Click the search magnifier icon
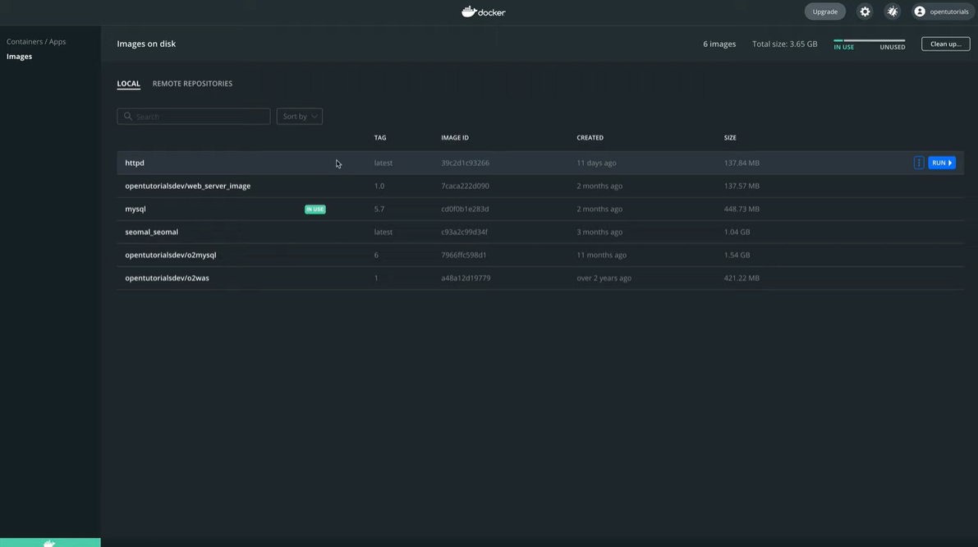The image size is (978, 547). pyautogui.click(x=128, y=117)
